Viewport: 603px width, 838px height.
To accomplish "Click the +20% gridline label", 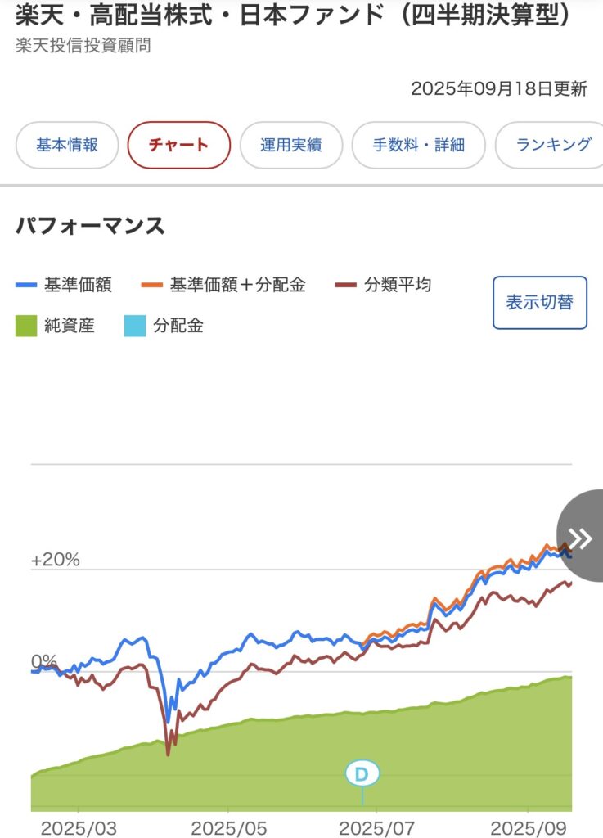I will [x=56, y=560].
